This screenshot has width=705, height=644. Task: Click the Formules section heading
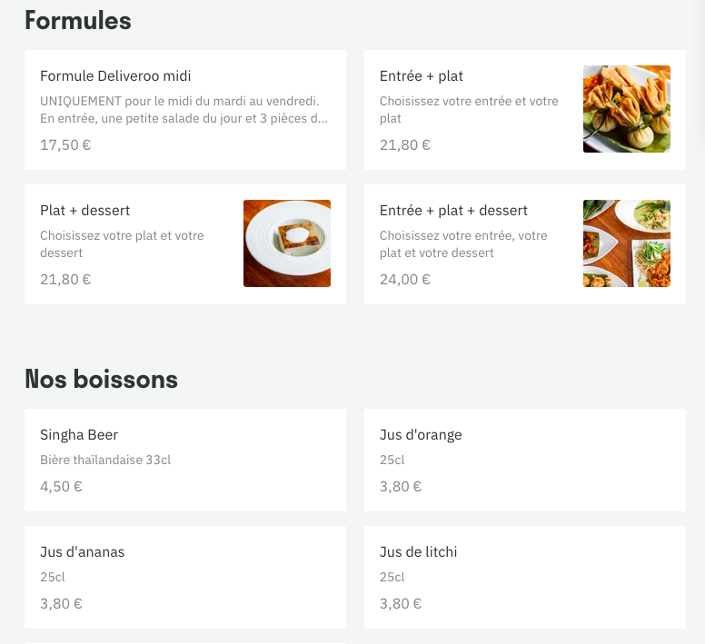point(78,21)
